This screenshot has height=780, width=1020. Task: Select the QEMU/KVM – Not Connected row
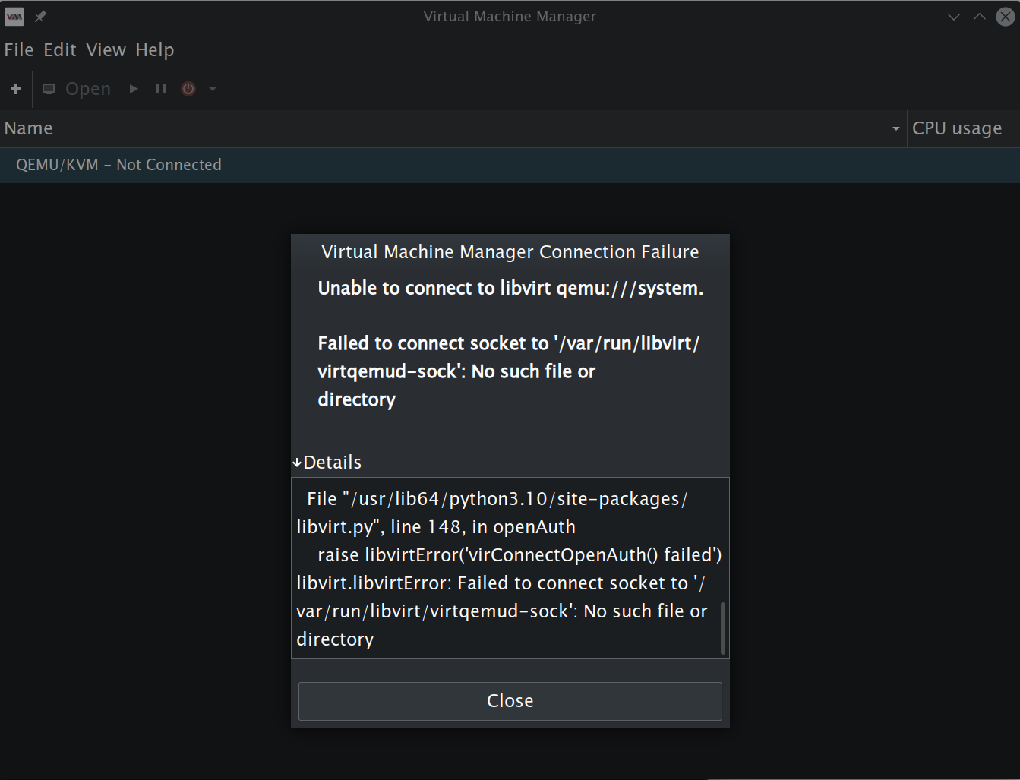pyautogui.click(x=510, y=165)
